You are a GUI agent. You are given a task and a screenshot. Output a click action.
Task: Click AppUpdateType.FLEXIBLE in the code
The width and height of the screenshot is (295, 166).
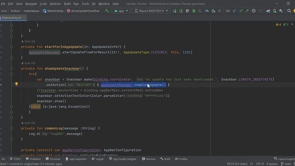(145, 52)
